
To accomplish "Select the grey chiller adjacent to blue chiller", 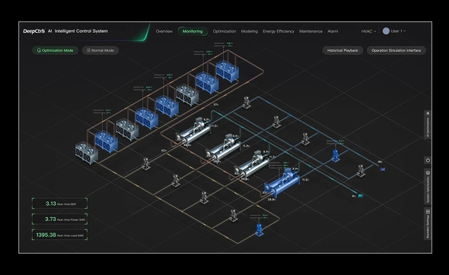I will pyautogui.click(x=252, y=165).
